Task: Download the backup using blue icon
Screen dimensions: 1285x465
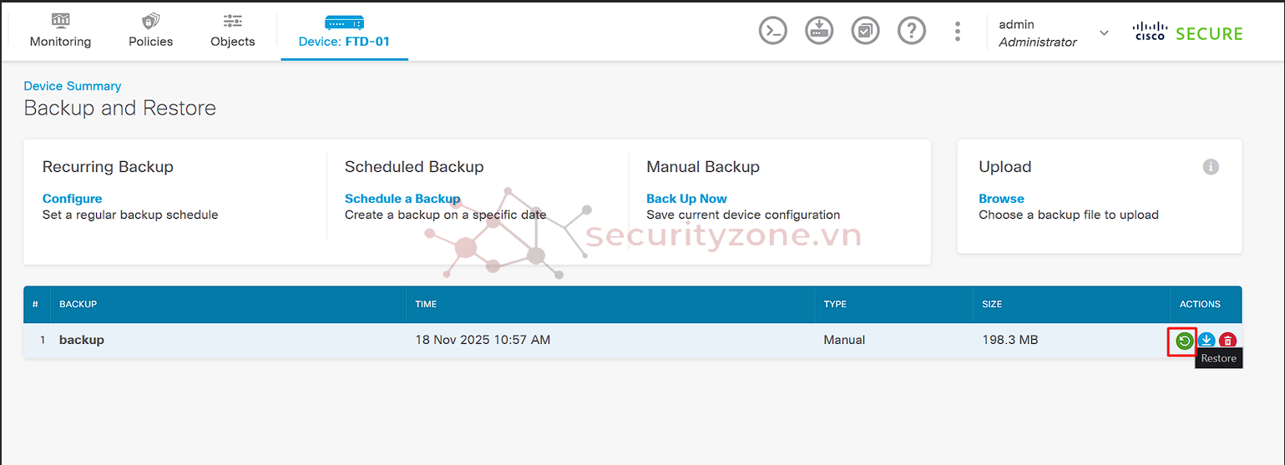Action: 1206,341
